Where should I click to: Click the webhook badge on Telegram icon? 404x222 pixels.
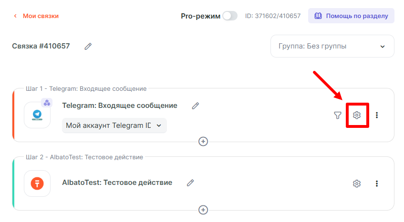[47, 103]
